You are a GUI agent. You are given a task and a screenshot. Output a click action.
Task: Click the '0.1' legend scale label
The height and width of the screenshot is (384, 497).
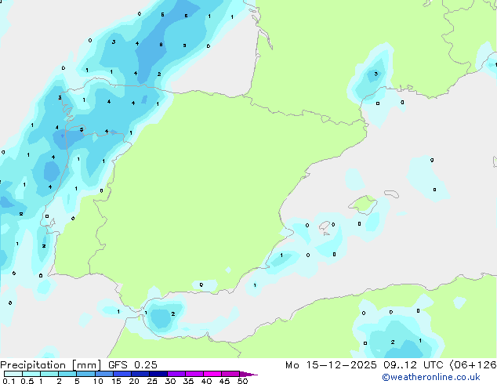coord(9,381)
